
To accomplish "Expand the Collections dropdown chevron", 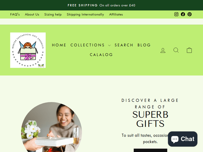I will (109, 45).
